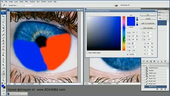
Task: Tick the Only Web Colors checkbox
Action: click(x=87, y=53)
